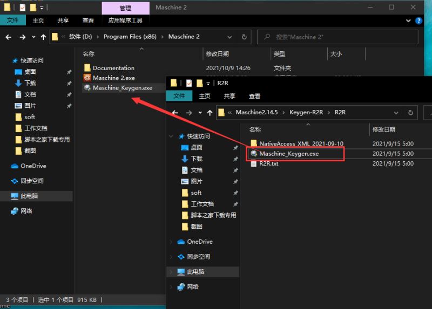Image resolution: width=432 pixels, height=309 pixels.
Task: Open the 主页 tab in R2R window
Action: pos(205,96)
